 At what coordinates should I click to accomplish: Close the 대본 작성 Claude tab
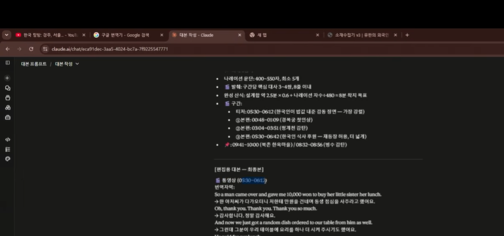click(x=239, y=35)
